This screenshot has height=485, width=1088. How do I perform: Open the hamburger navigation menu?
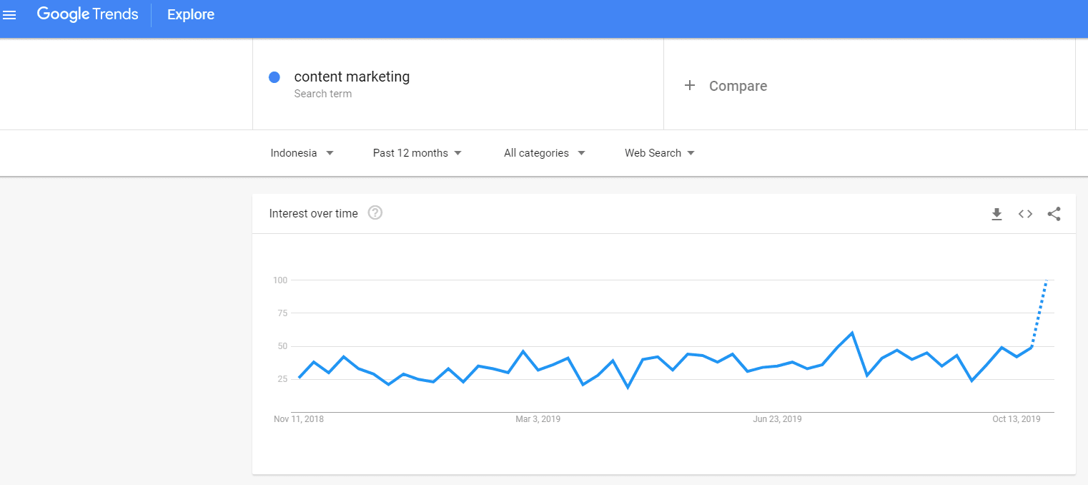(x=10, y=15)
